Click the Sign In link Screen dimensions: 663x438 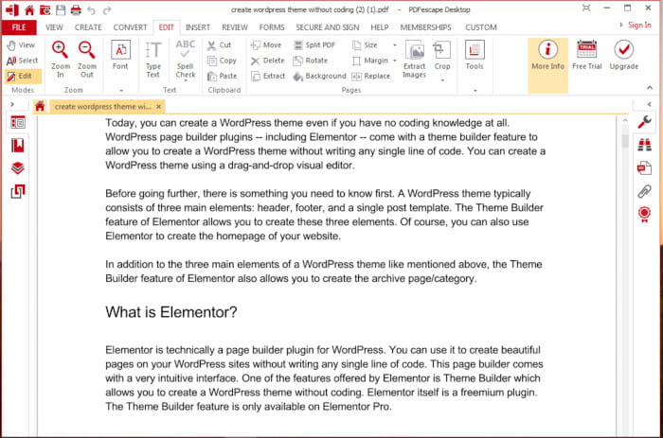[x=639, y=25]
